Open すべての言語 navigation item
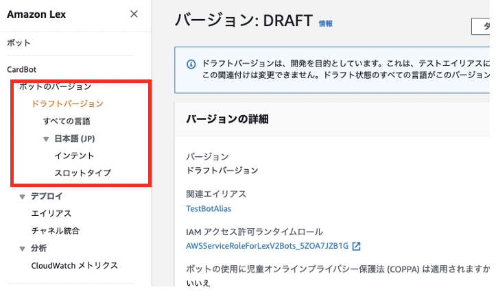The height and width of the screenshot is (296, 498). coord(67,121)
